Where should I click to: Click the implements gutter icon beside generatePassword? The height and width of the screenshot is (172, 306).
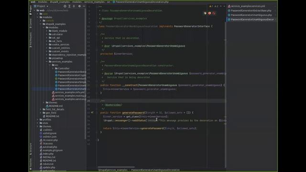tap(92, 113)
